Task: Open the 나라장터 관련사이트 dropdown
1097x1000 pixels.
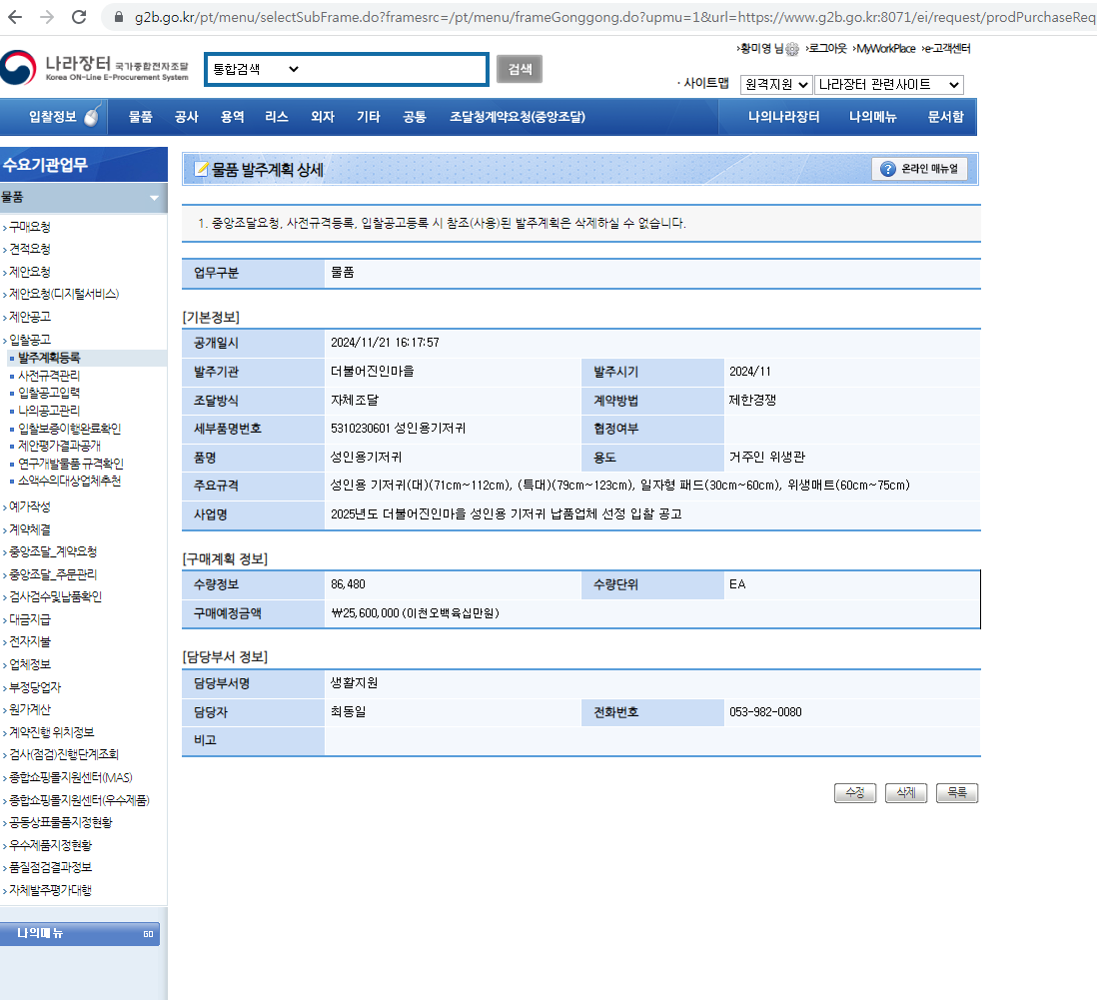Action: click(x=888, y=85)
